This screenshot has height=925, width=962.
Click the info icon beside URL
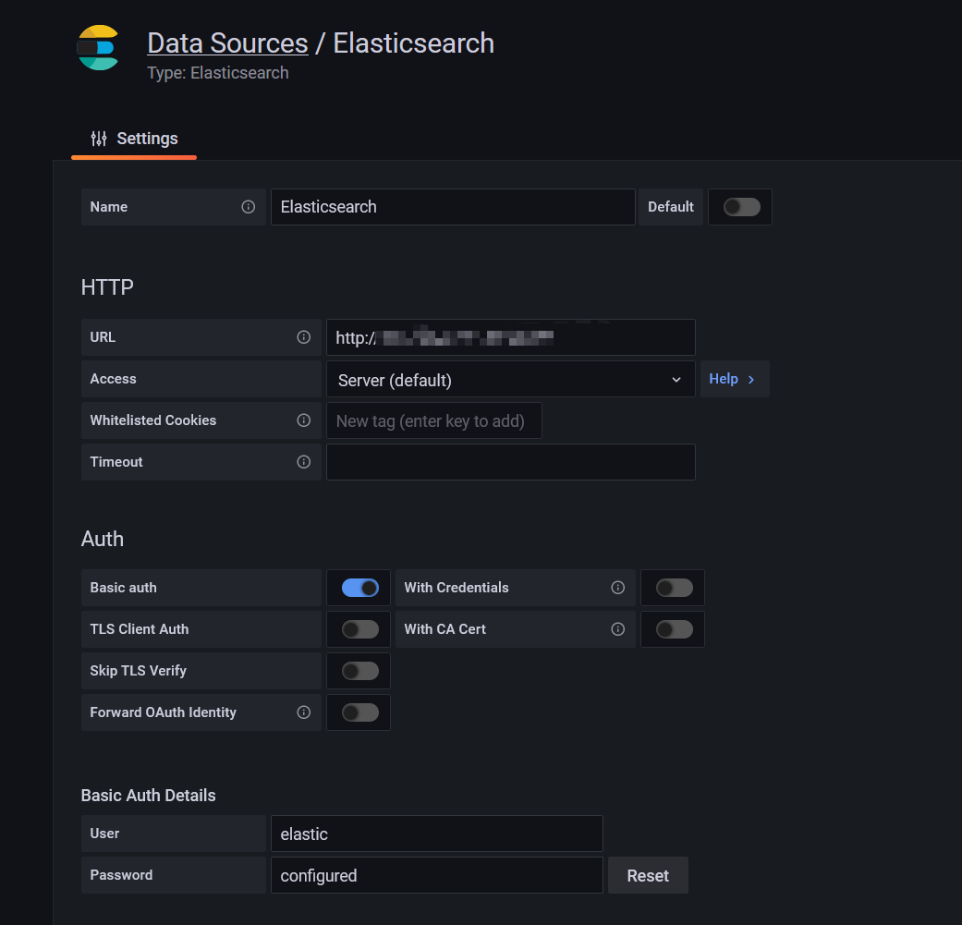(303, 337)
